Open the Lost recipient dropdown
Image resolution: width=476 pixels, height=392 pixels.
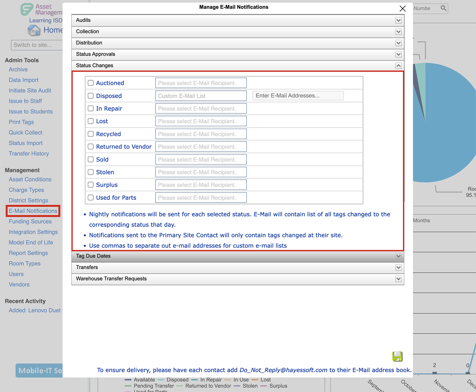pyautogui.click(x=201, y=121)
